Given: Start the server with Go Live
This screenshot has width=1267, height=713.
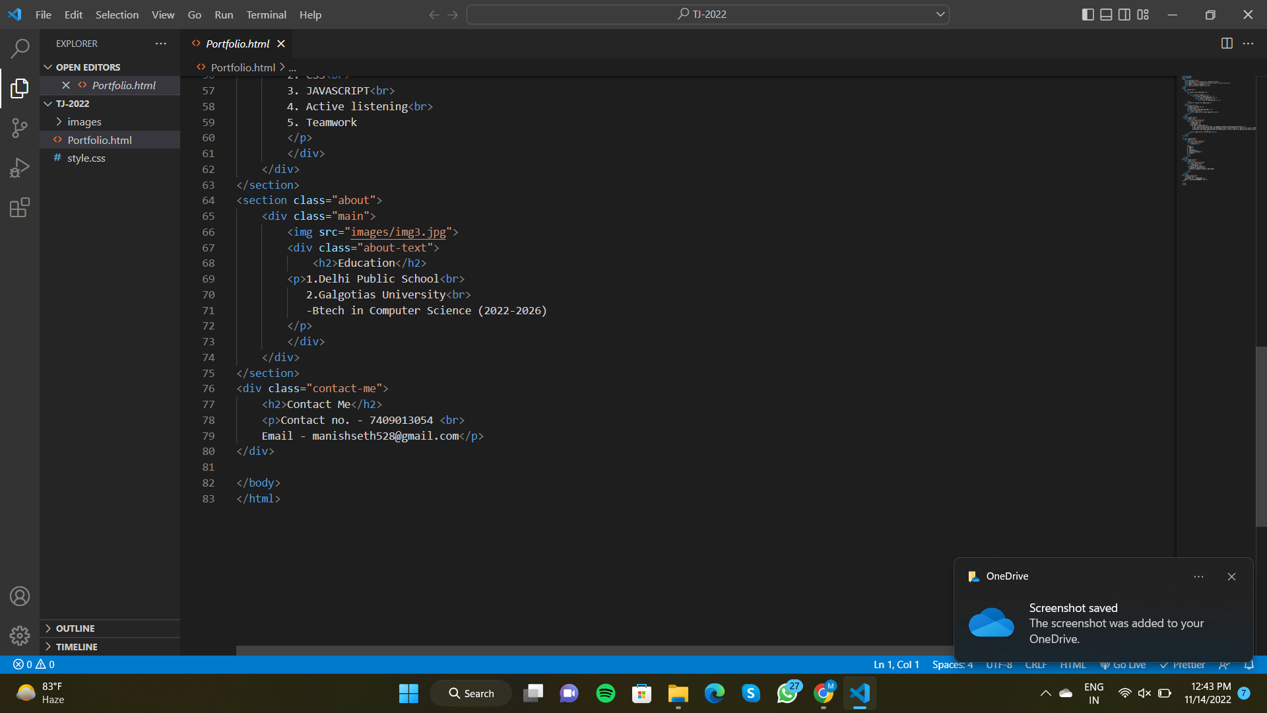Looking at the screenshot, I should pos(1123,664).
